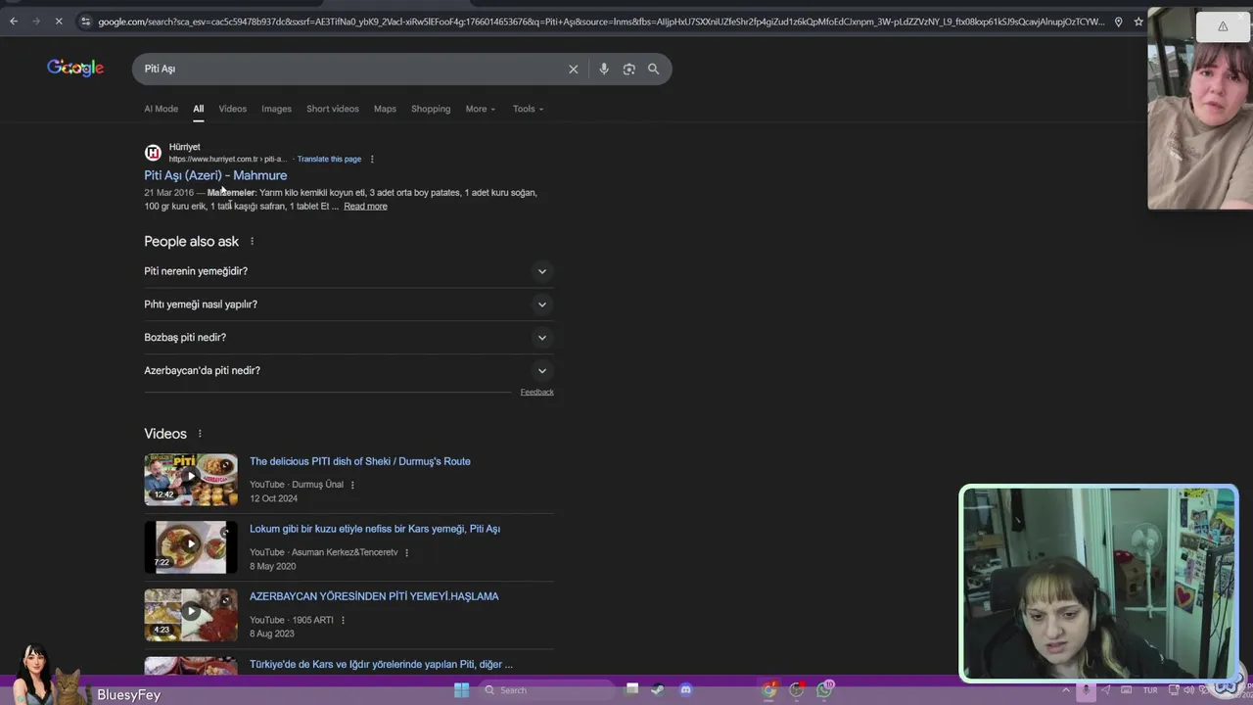The height and width of the screenshot is (705, 1253).
Task: Open "Piti Aşı (Azeri) - Mahmure" result
Action: 215,175
